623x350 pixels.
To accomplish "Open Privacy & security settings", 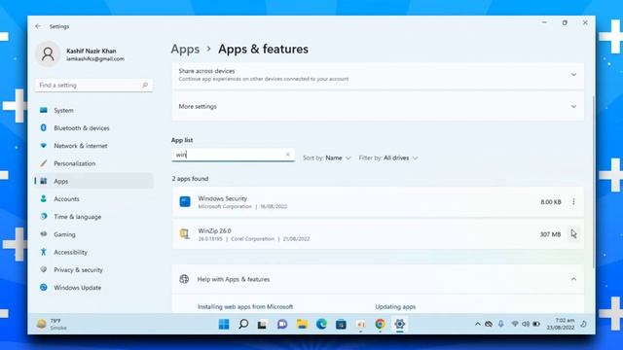I will point(93,270).
